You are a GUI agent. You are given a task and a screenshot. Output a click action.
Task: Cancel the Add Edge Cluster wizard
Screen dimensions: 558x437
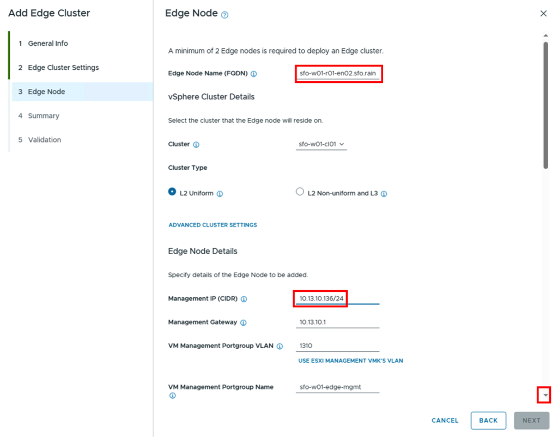[x=445, y=421]
